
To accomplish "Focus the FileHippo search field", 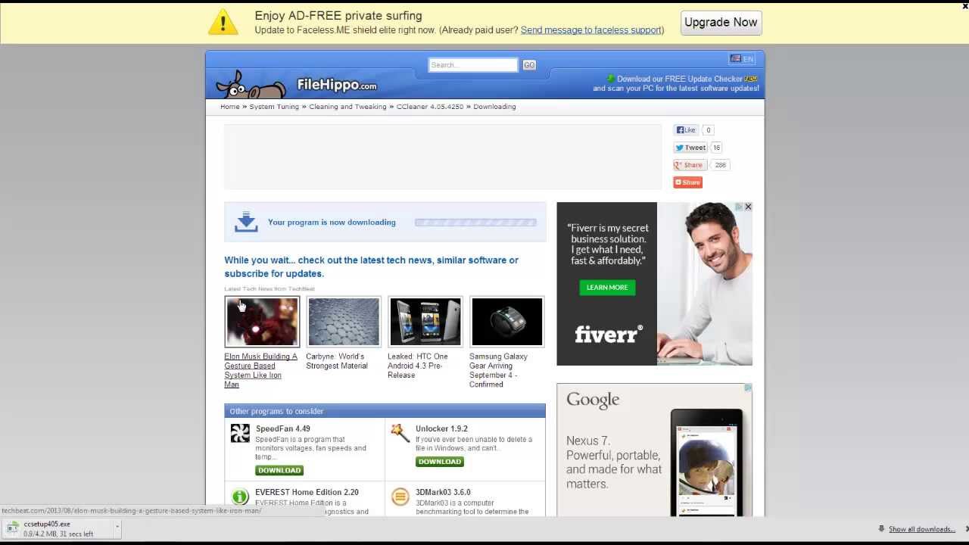I will [472, 65].
